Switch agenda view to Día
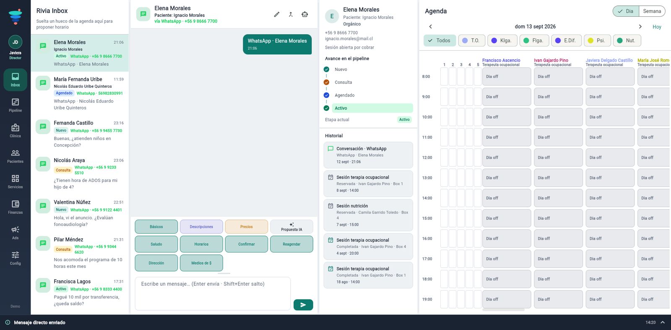Image resolution: width=671 pixels, height=330 pixels. pyautogui.click(x=626, y=11)
